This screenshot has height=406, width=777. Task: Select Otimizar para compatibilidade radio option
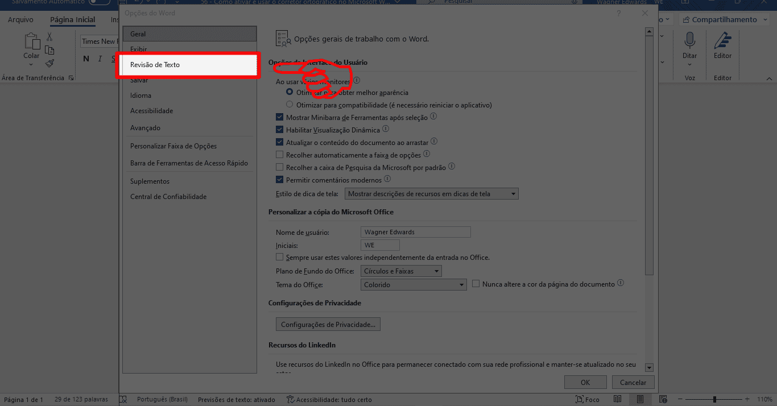point(290,105)
